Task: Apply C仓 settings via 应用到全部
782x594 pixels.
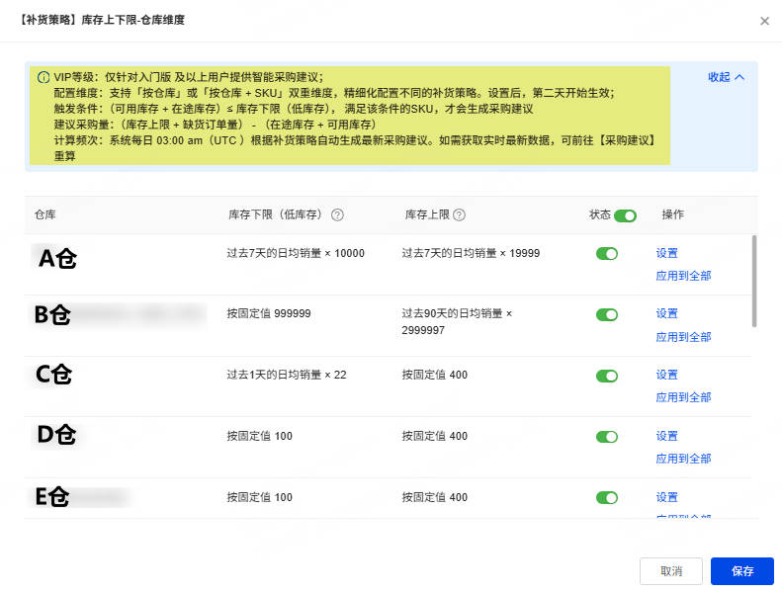Action: [683, 397]
